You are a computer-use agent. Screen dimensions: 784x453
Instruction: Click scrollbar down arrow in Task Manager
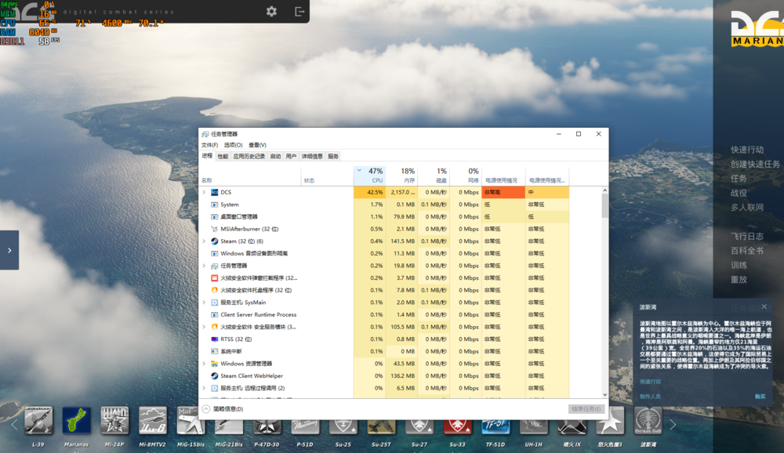tap(604, 394)
